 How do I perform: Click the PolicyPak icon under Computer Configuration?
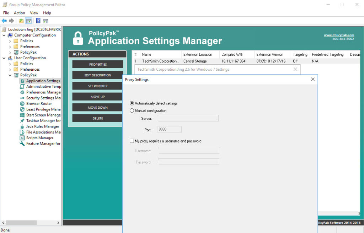point(16,53)
